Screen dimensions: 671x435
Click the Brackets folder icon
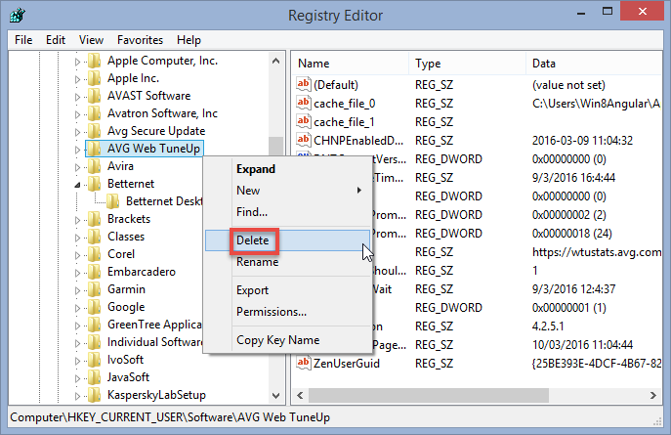94,219
